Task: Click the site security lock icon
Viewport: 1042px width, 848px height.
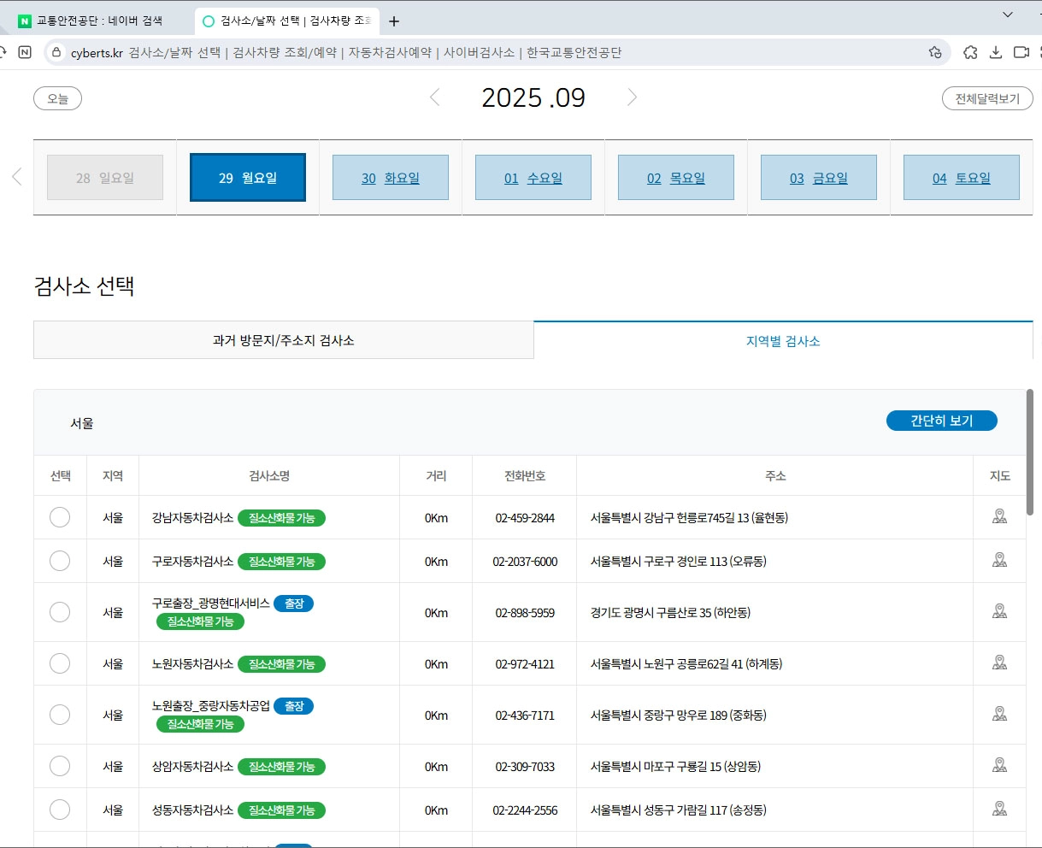Action: tap(56, 52)
